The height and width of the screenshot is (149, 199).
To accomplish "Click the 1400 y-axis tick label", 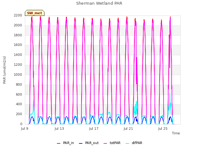I will point(18,55).
